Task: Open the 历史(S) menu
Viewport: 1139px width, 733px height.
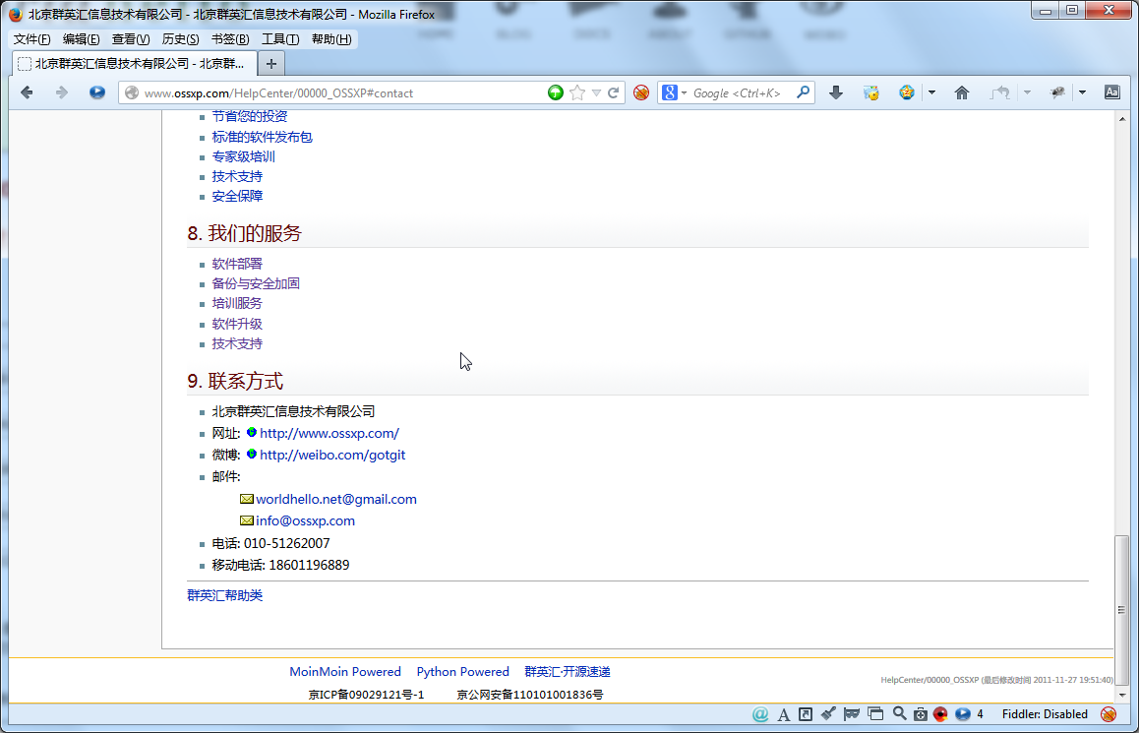Action: [180, 39]
